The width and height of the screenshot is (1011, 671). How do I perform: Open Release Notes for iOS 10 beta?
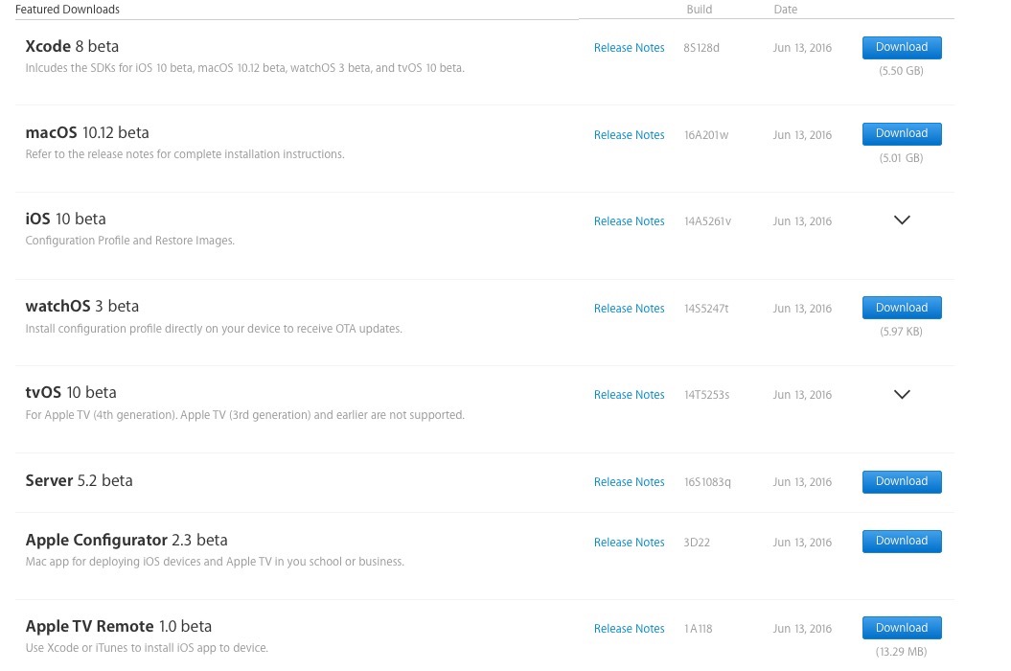coord(629,221)
